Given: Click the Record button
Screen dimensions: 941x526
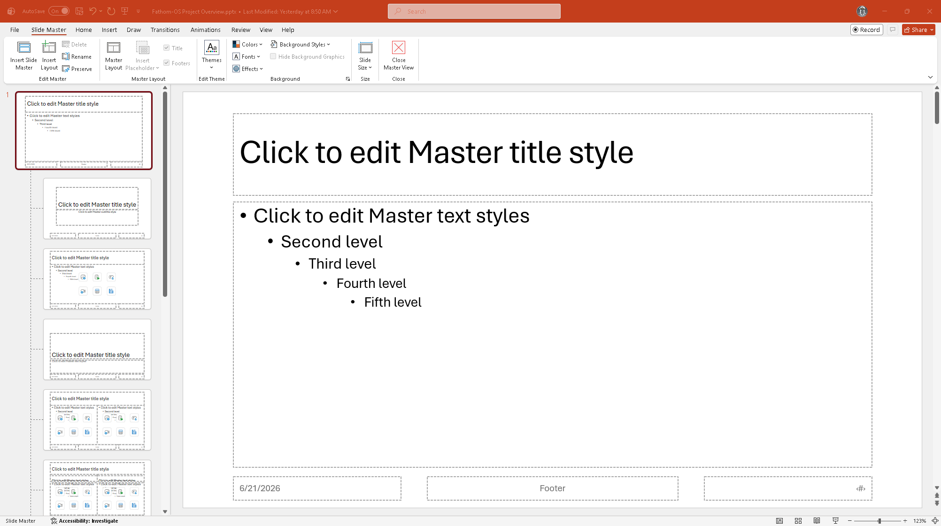Looking at the screenshot, I should point(867,30).
